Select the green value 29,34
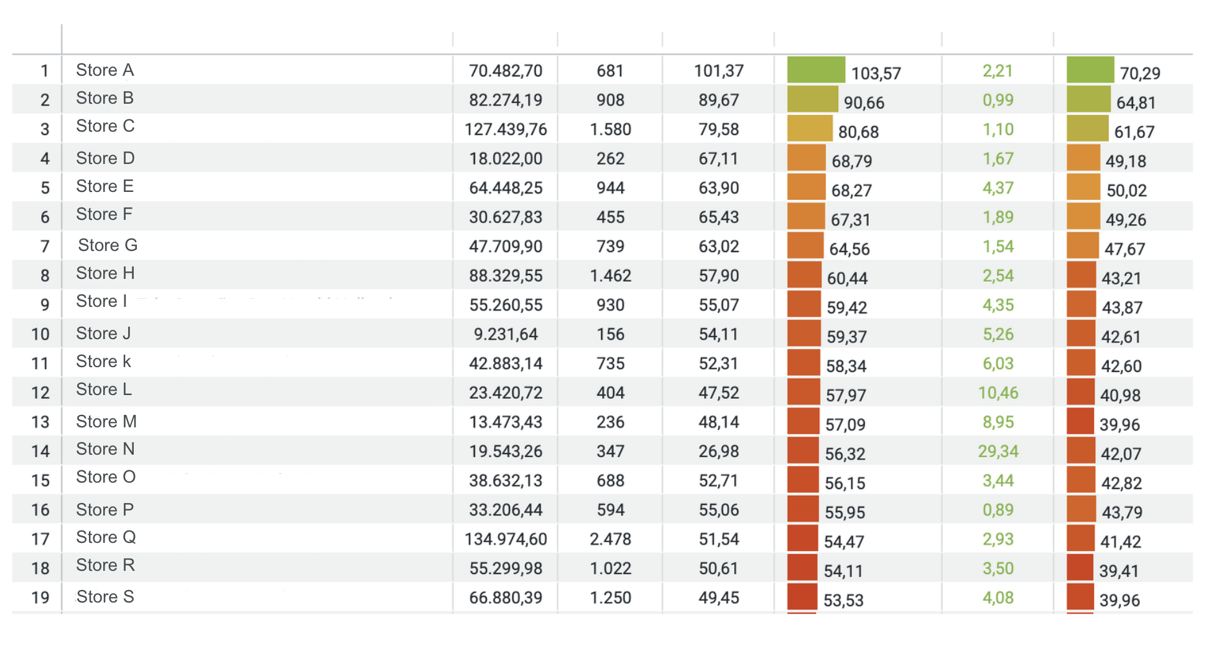The height and width of the screenshot is (646, 1209). 998,451
